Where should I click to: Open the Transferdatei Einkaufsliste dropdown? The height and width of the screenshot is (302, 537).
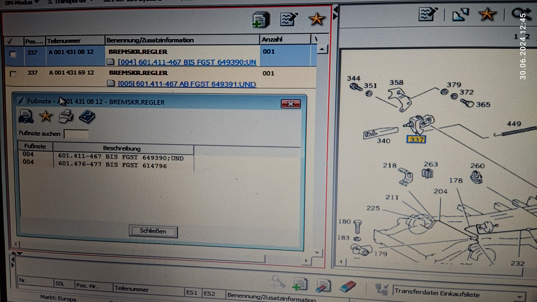point(519,297)
